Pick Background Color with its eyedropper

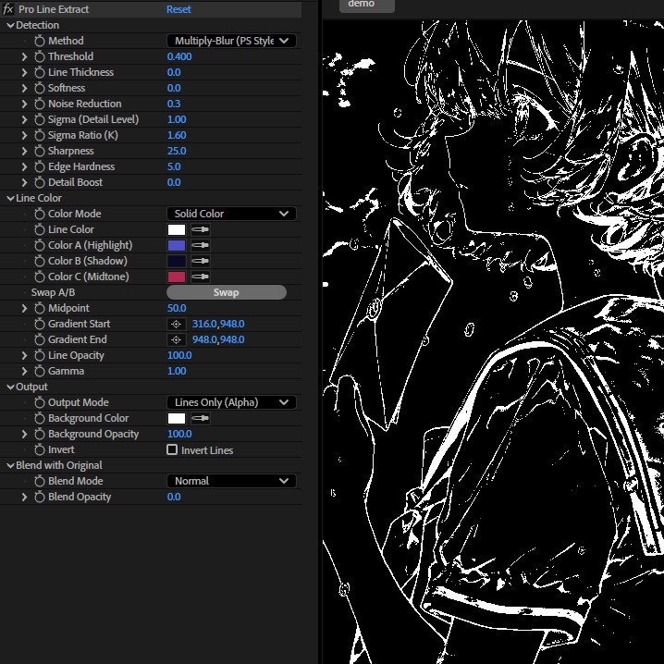point(200,418)
